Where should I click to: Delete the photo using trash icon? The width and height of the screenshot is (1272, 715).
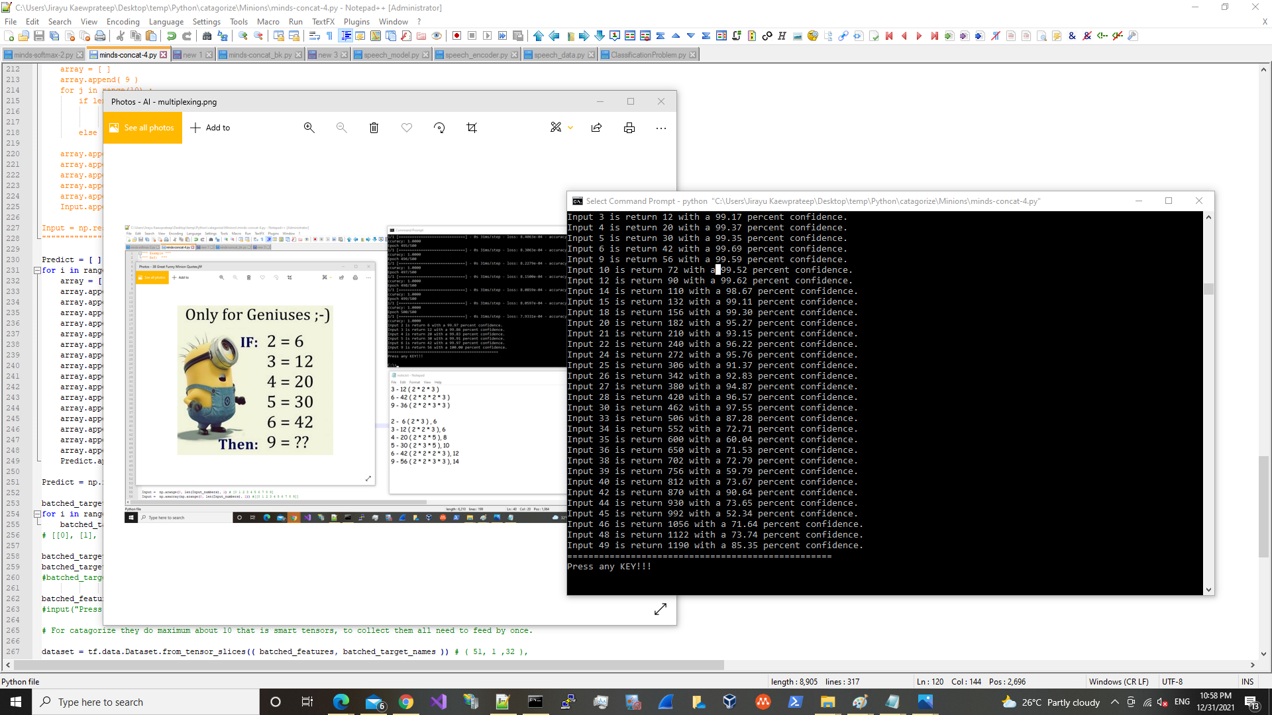374,128
